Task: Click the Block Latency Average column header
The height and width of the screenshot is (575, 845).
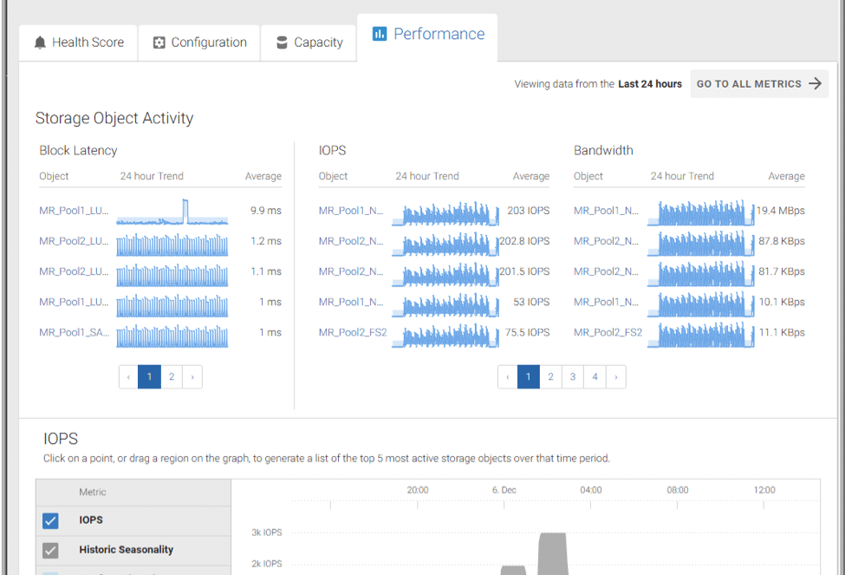Action: (263, 176)
